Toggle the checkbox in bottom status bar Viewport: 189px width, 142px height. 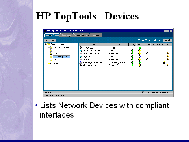click(143, 92)
